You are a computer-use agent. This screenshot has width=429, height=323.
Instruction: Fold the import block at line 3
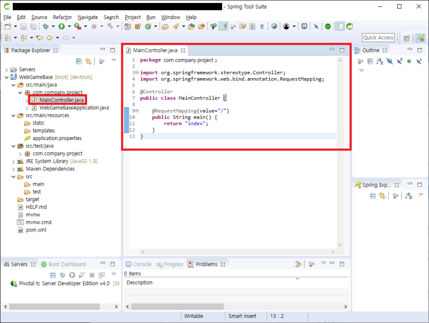pyautogui.click(x=136, y=72)
